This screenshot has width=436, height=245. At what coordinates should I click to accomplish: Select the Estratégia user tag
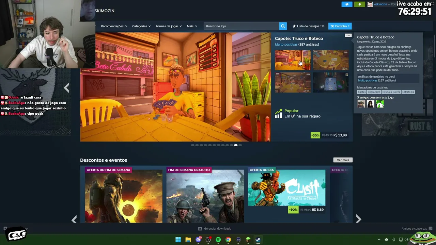(x=408, y=92)
